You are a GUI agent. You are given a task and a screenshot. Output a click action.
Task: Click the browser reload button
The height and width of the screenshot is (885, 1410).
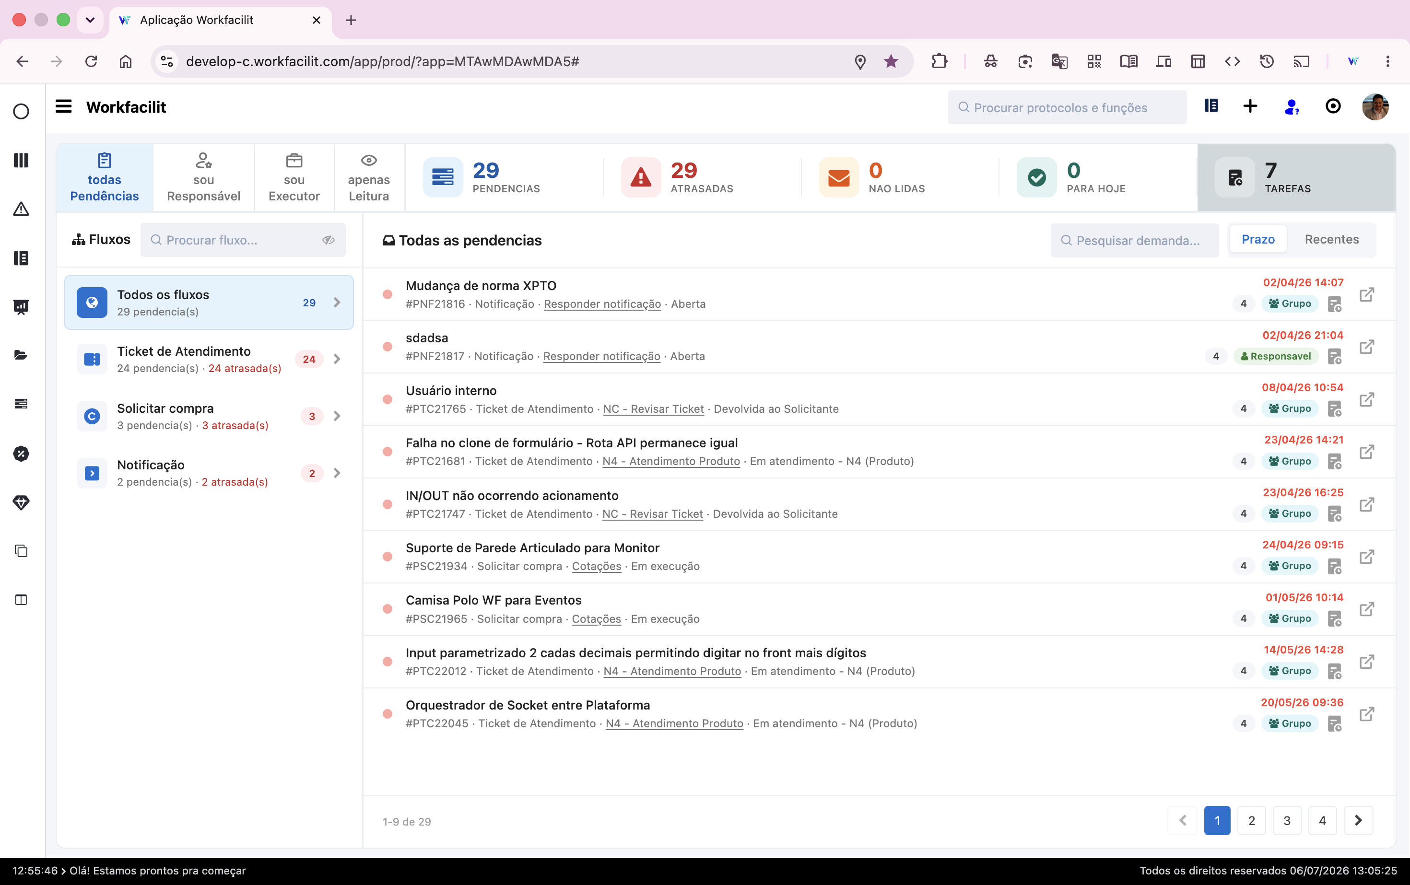coord(91,61)
